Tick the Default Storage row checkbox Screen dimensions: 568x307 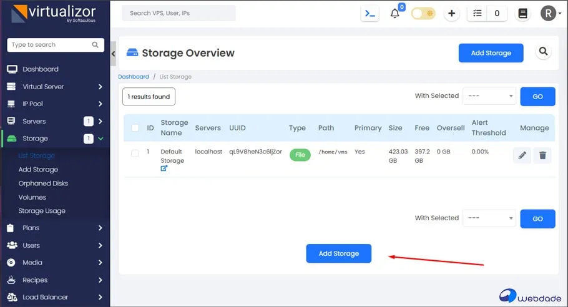coord(135,153)
